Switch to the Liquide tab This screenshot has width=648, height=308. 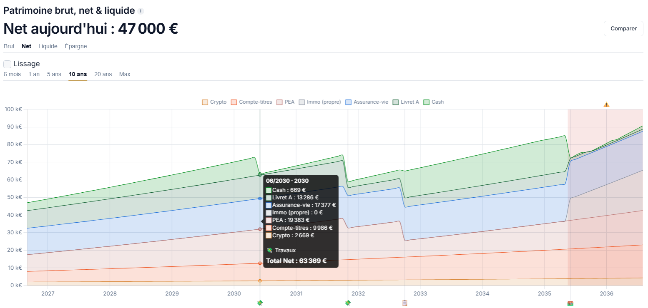48,46
